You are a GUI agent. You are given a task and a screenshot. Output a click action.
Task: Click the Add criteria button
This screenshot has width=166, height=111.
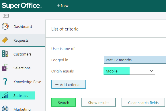click(x=69, y=84)
